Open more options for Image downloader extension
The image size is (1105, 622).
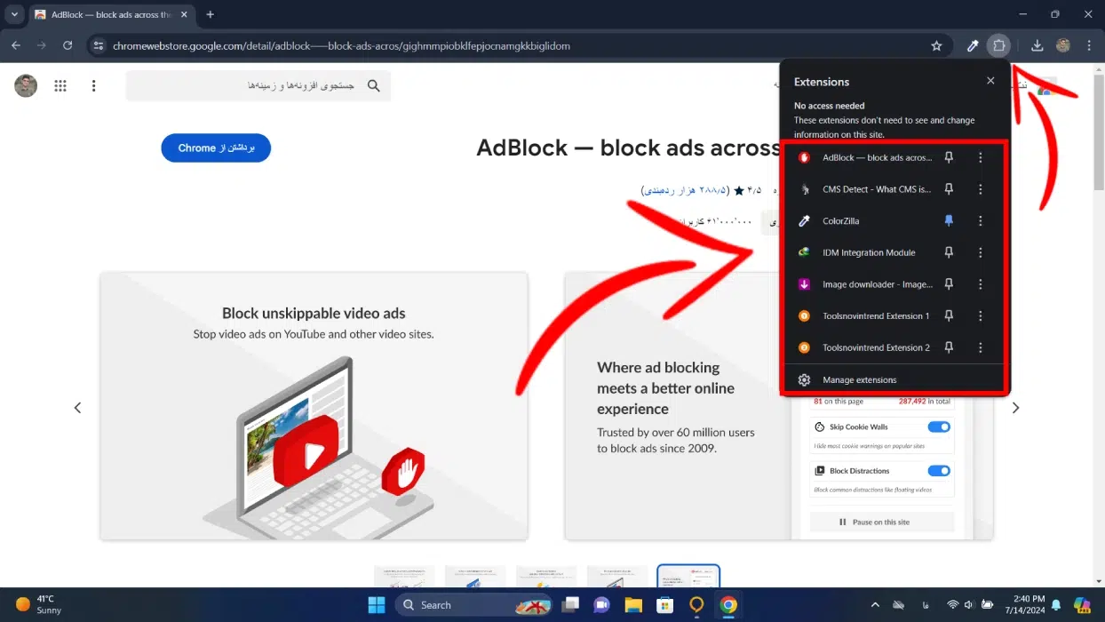980,284
